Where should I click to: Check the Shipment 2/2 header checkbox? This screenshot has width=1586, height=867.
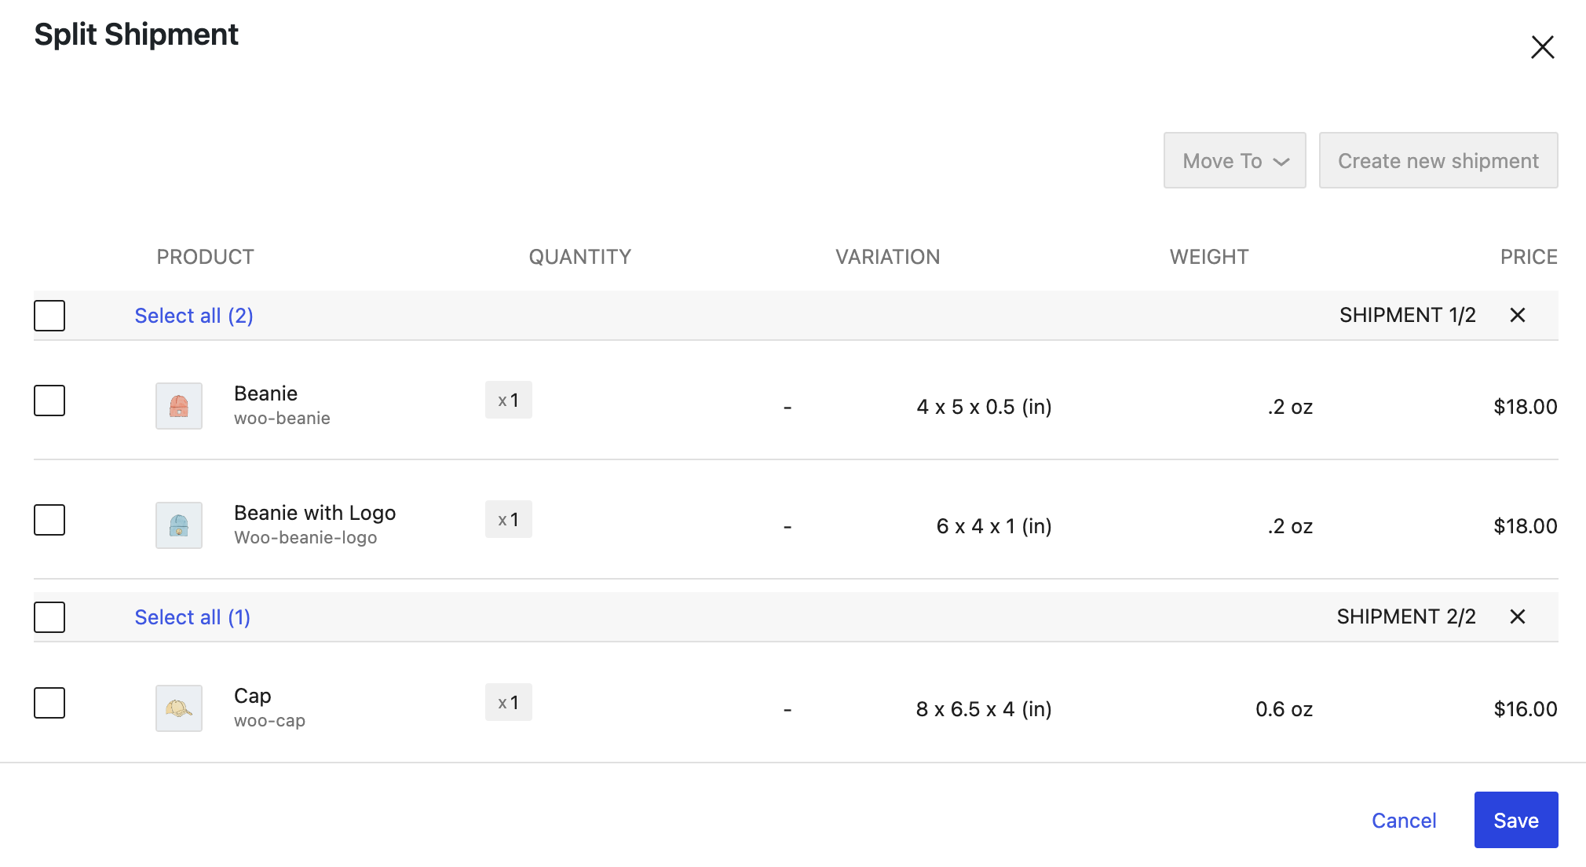pyautogui.click(x=49, y=617)
